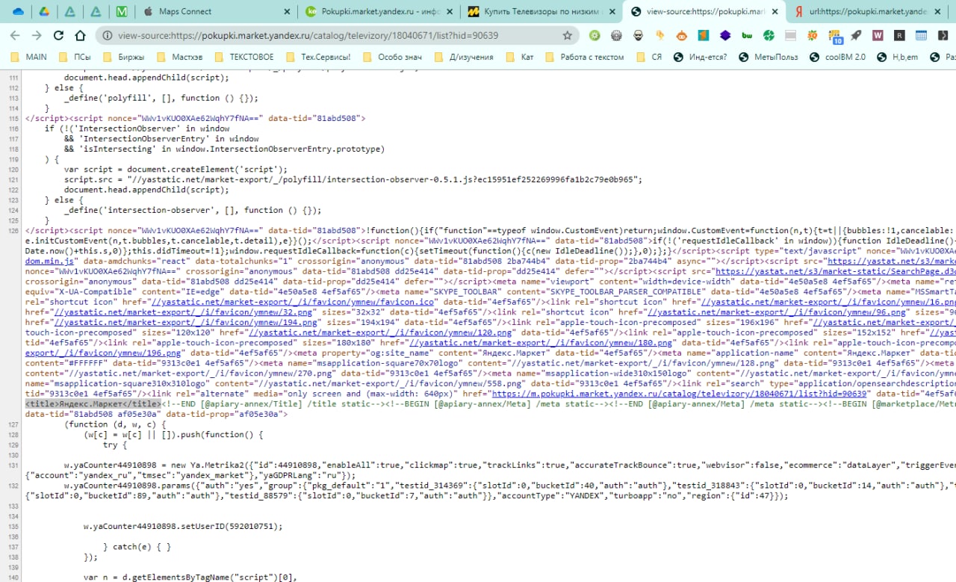The width and height of the screenshot is (956, 582).
Task: Open the MAIN bookmarks folder
Action: (x=29, y=57)
